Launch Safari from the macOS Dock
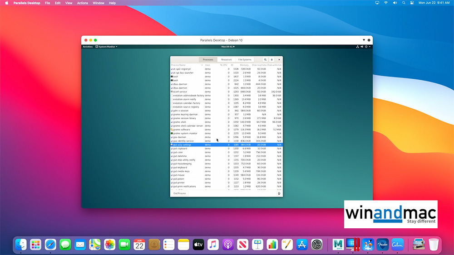Image resolution: width=454 pixels, height=255 pixels. coord(50,245)
